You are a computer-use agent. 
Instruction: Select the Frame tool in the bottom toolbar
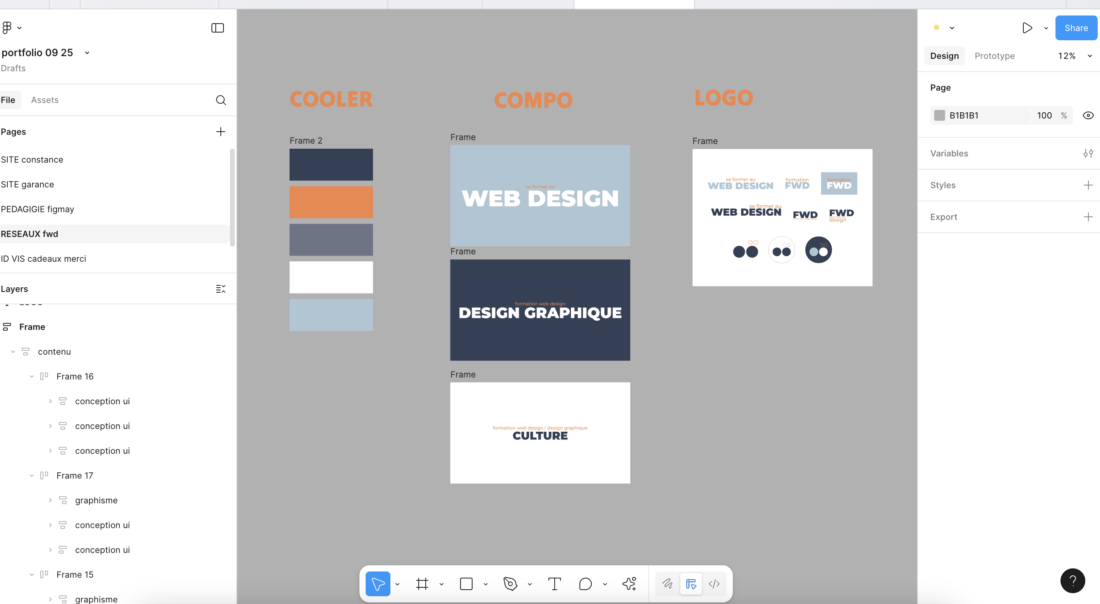coord(422,583)
